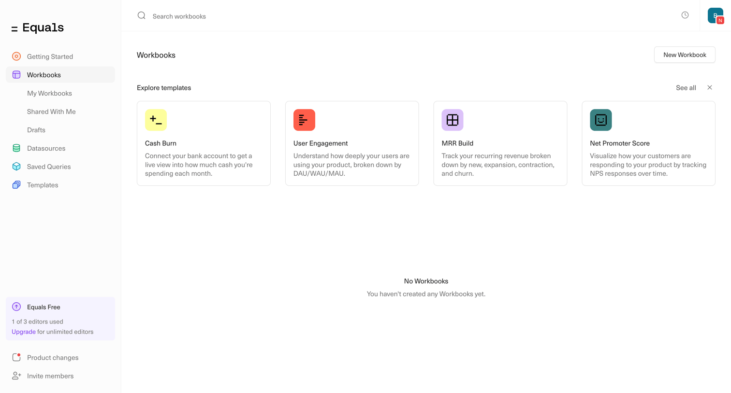The width and height of the screenshot is (731, 393).
Task: Click the search magnifier icon
Action: point(142,16)
